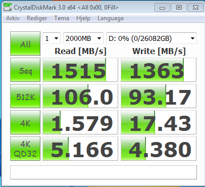Start the 4K benchmark test
The height and width of the screenshot is (187, 205).
tap(25, 122)
